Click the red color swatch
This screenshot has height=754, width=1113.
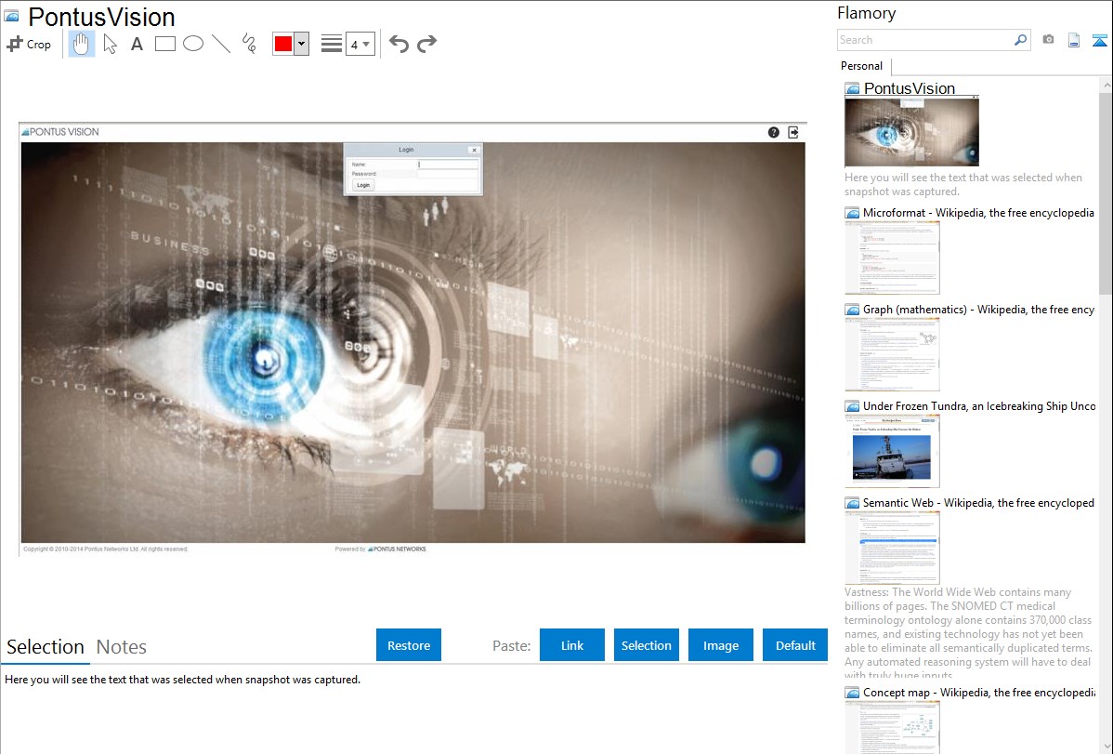[x=283, y=44]
